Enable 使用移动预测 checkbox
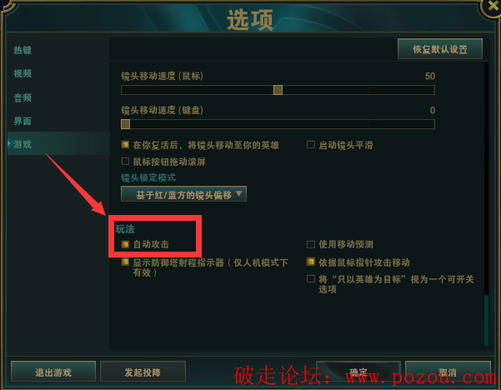Screen dimensions: 501x390 pyautogui.click(x=311, y=244)
